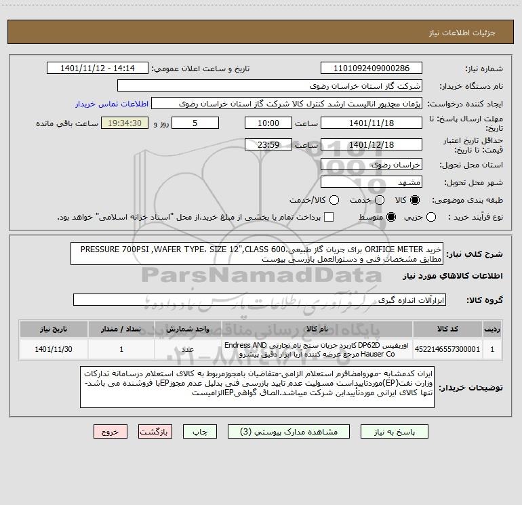Click the remaining time field 19:34:30
Image resolution: width=522 pixels, height=505 pixels.
click(x=125, y=123)
